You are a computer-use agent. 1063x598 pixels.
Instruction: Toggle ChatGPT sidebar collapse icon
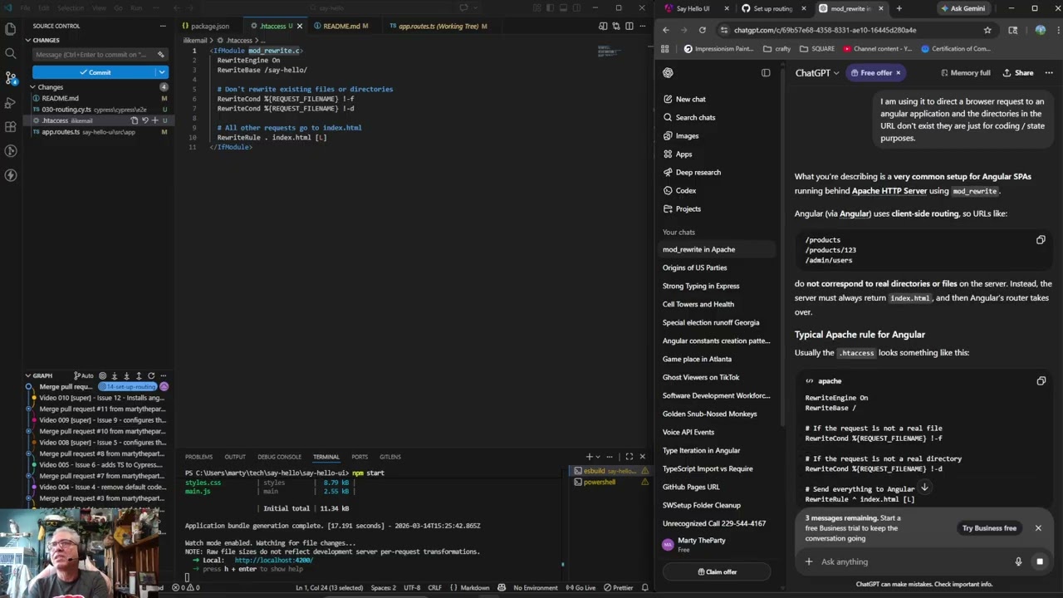pos(766,73)
